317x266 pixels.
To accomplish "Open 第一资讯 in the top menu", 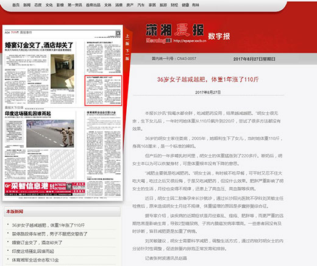I will point(75,5).
